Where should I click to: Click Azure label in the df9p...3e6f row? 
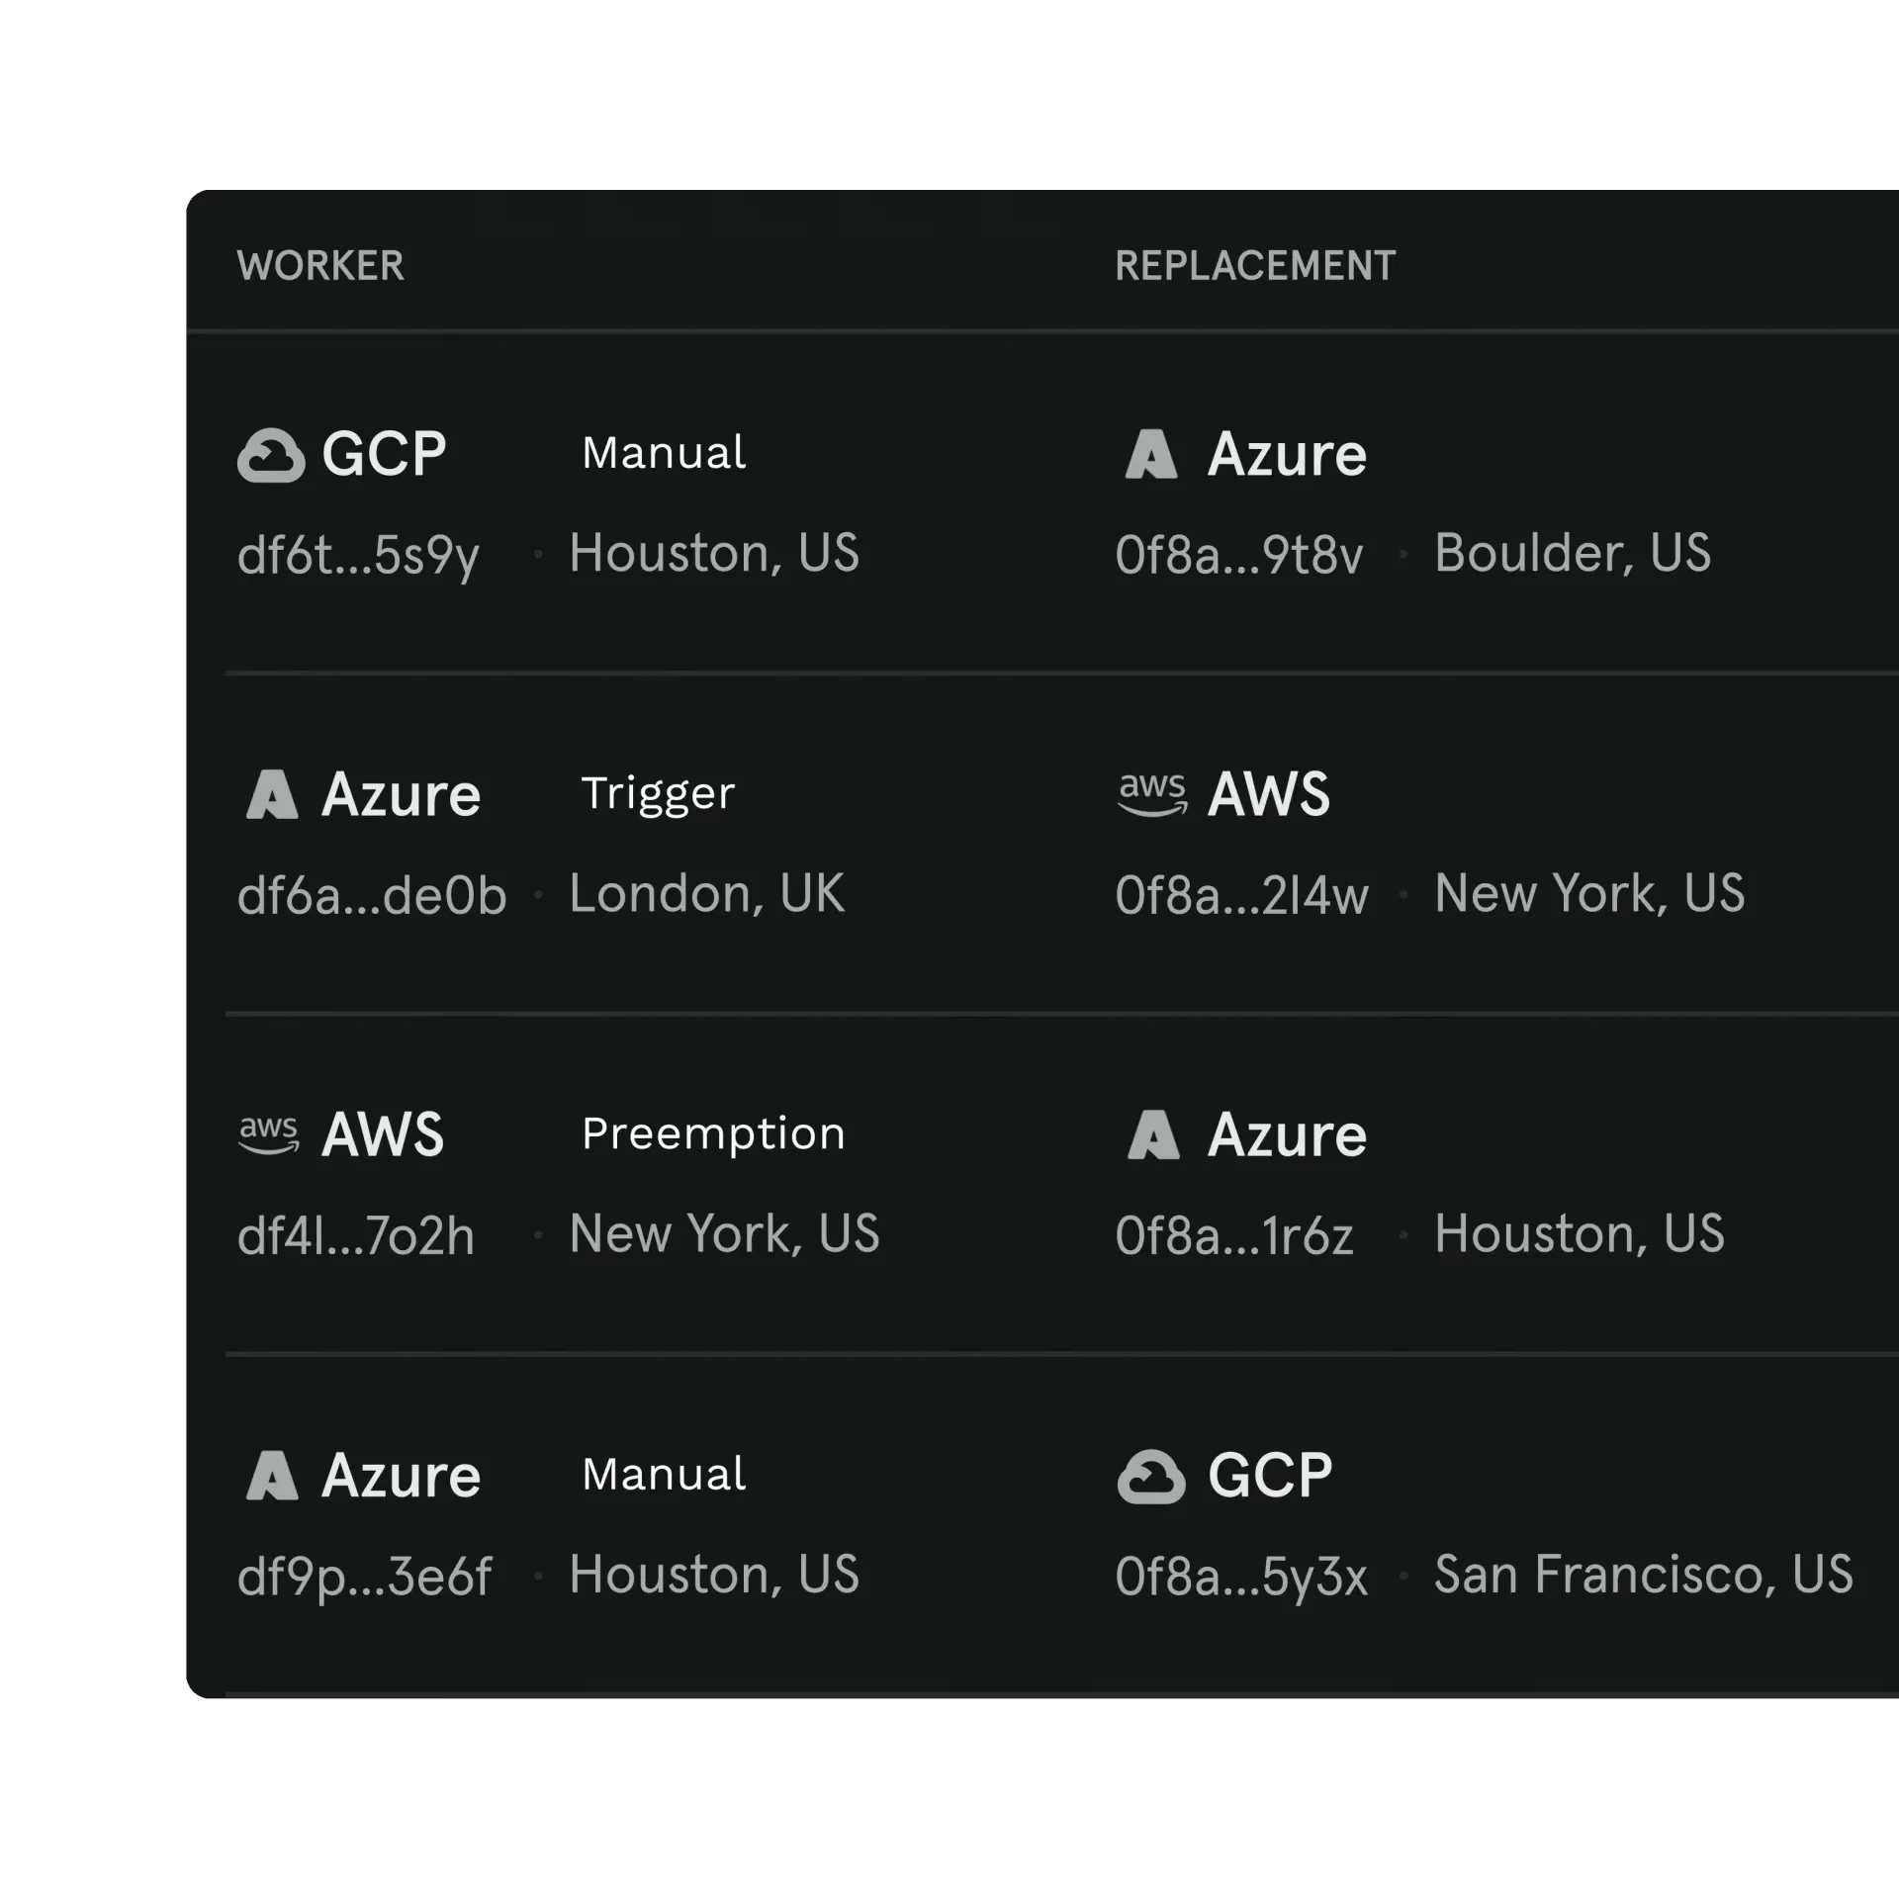click(x=401, y=1476)
